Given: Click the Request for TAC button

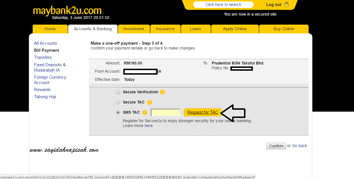Looking at the screenshot, I should [x=203, y=112].
